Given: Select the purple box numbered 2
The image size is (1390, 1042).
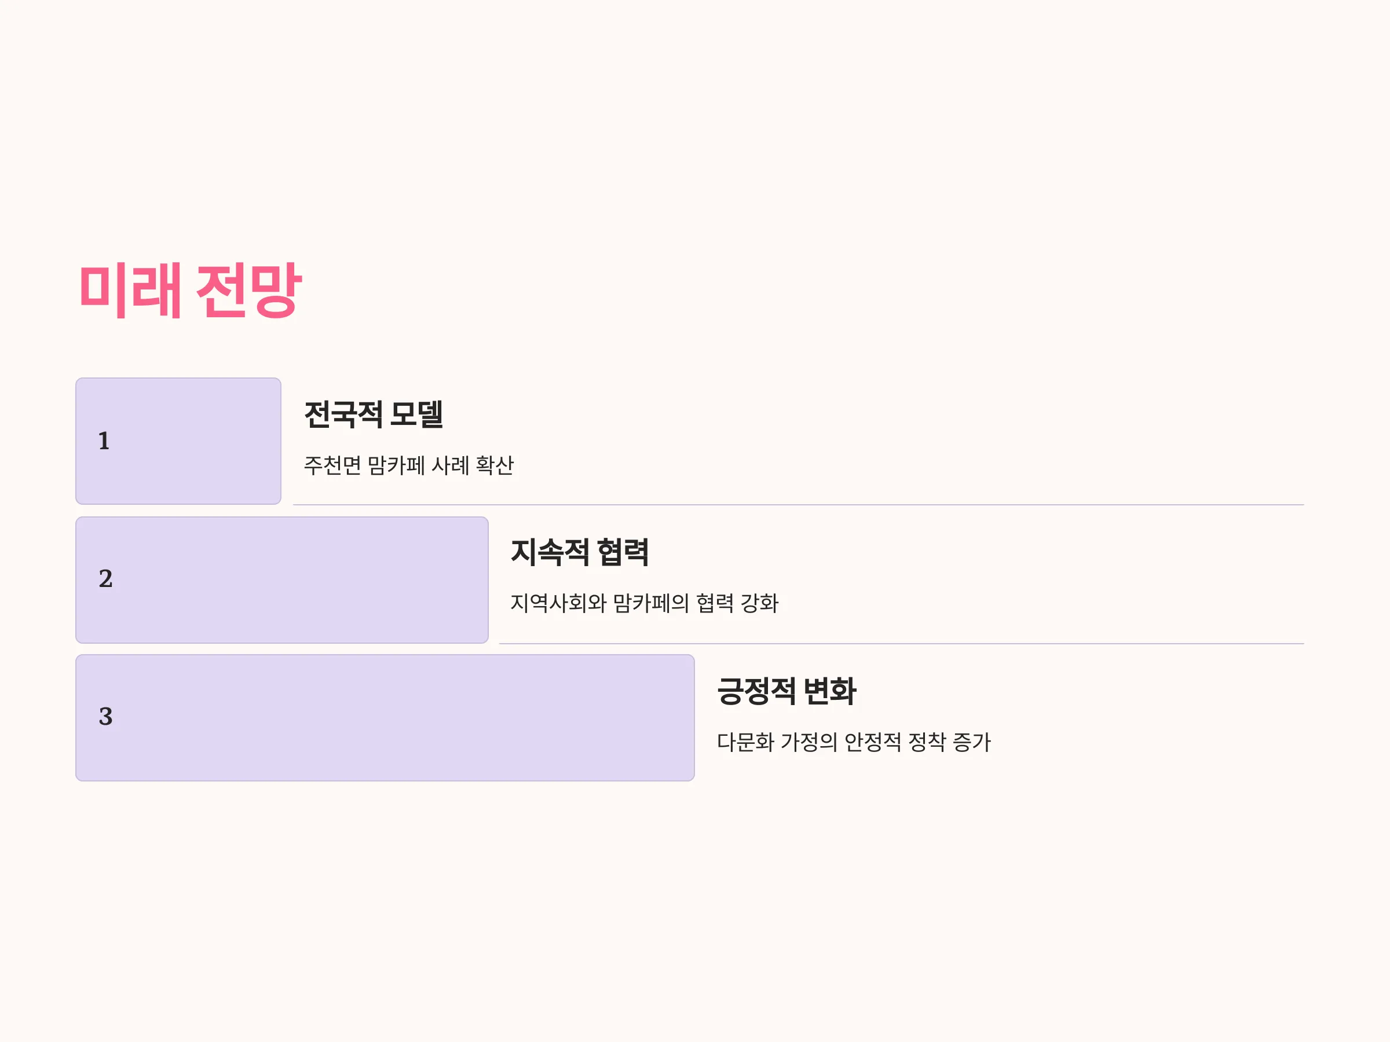Looking at the screenshot, I should (282, 579).
